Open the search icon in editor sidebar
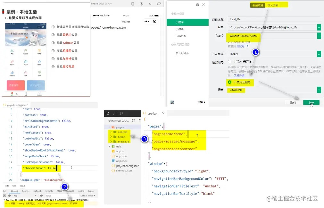 [x=114, y=113]
